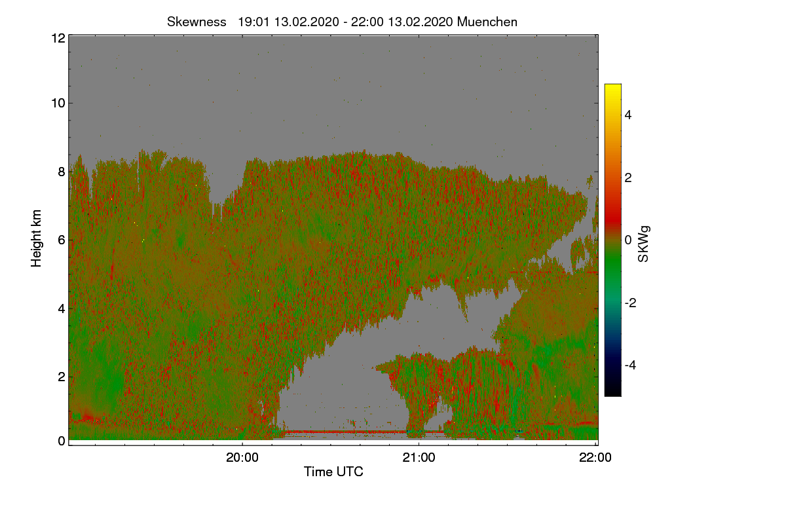This screenshot has height=524, width=786.
Task: Click the yellow top of the colorbar
Action: click(612, 88)
